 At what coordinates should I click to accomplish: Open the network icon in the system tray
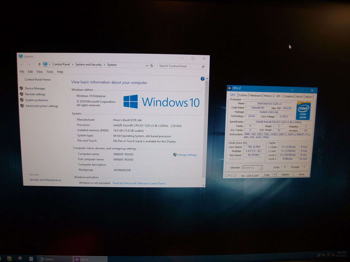click(x=319, y=255)
